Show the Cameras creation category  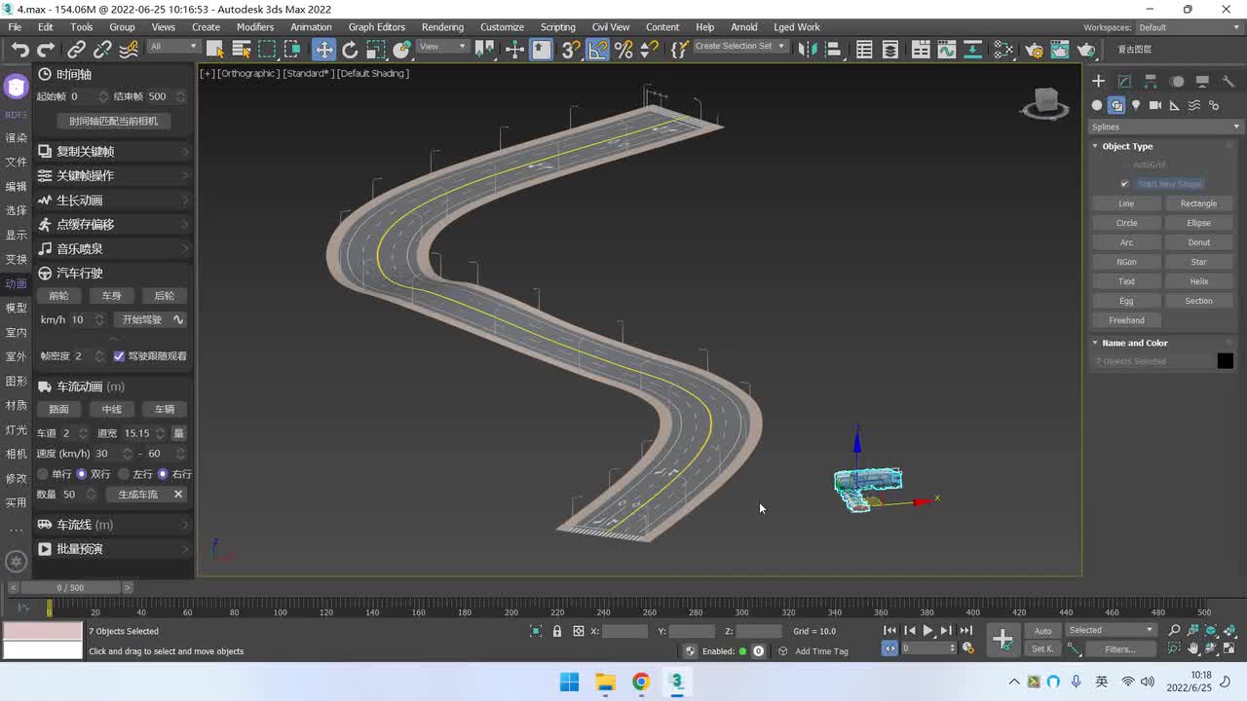(x=1155, y=105)
